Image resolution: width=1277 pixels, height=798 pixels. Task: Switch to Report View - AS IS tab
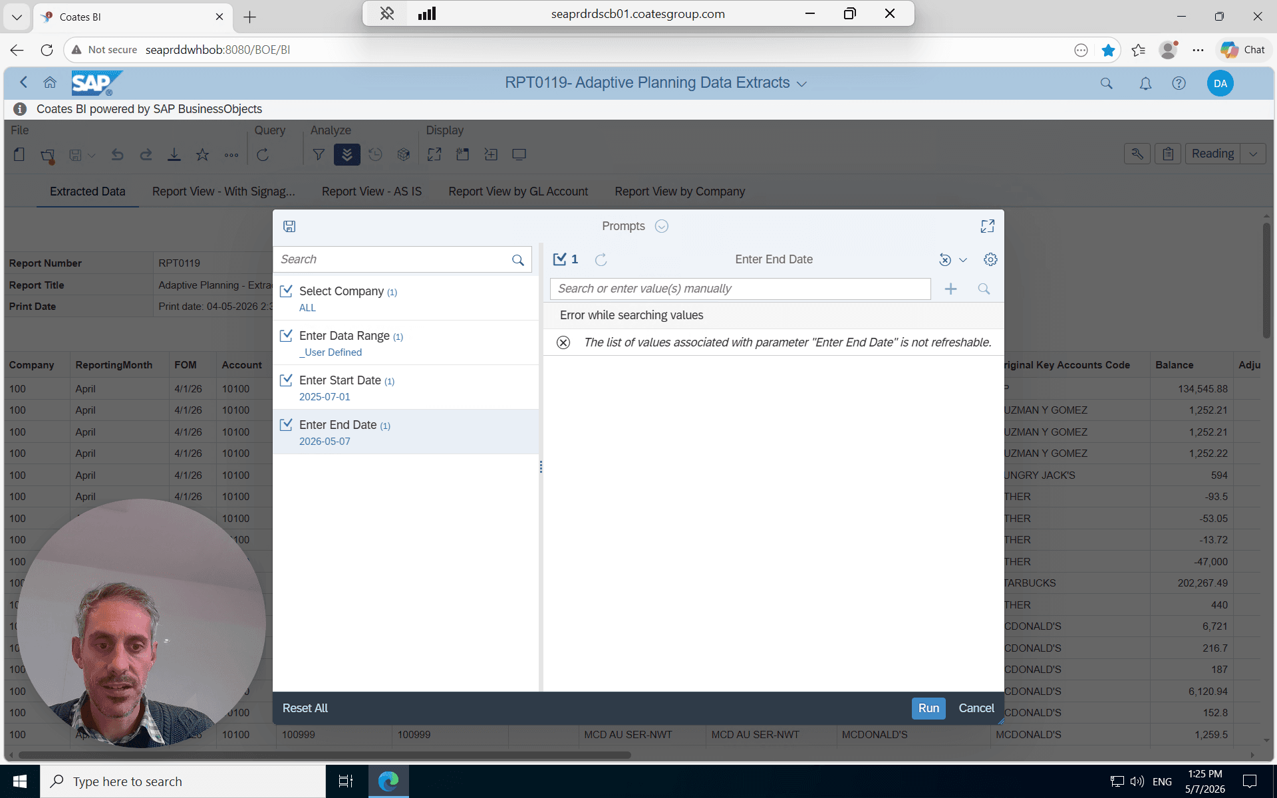tap(372, 192)
